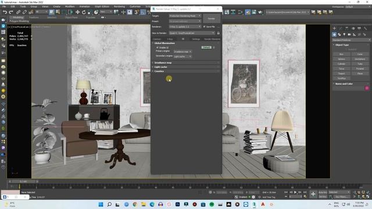Click the Cylinder object button

[x=341, y=64]
